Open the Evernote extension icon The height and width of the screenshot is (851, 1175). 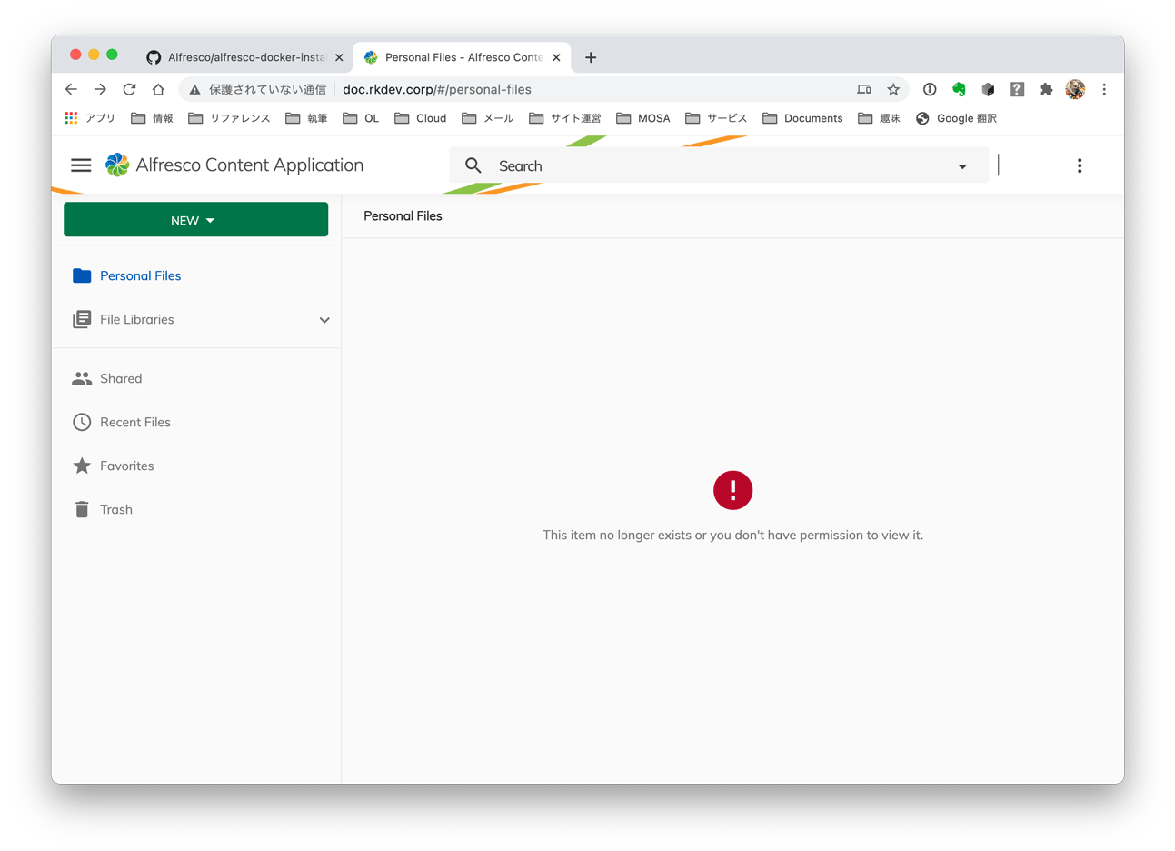click(959, 89)
